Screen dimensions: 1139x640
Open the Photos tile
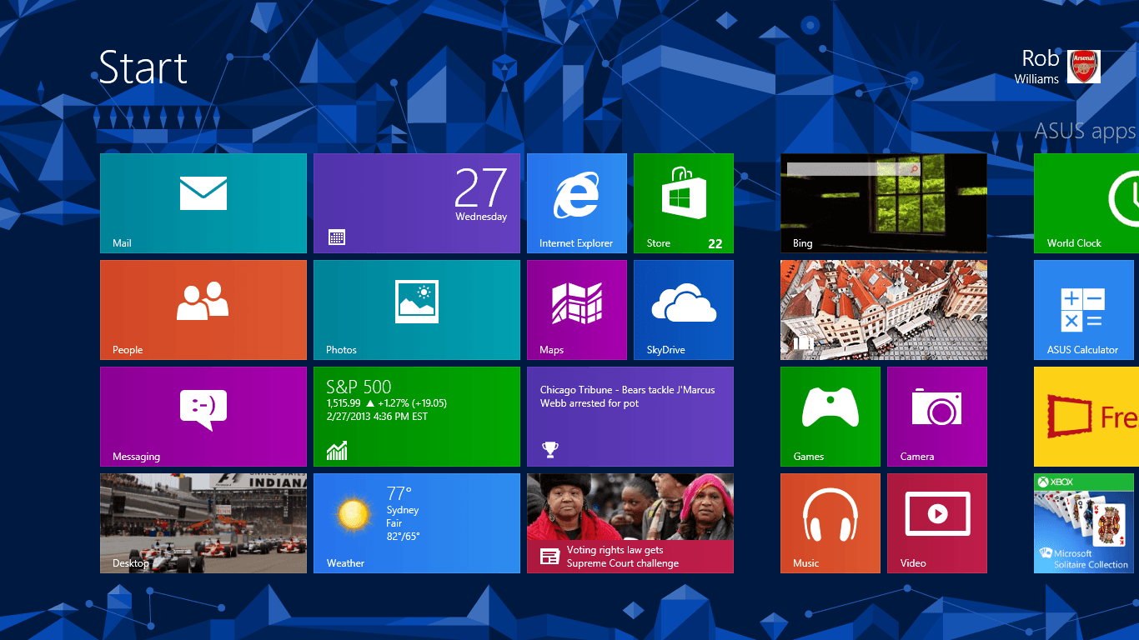[417, 310]
